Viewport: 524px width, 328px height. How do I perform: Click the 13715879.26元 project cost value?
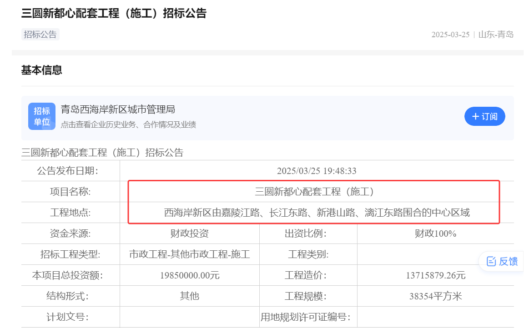click(x=435, y=275)
